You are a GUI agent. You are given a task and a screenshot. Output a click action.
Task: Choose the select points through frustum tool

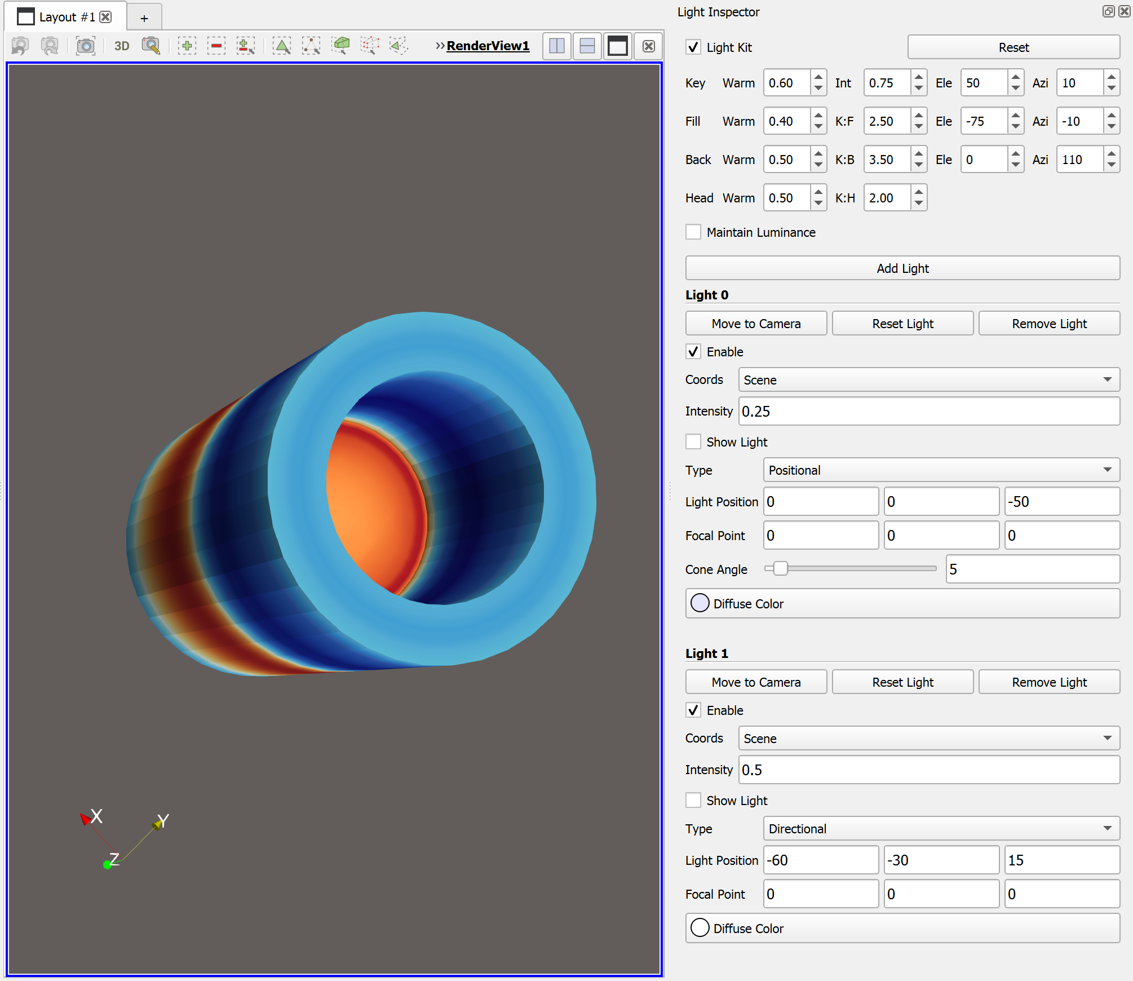click(370, 46)
